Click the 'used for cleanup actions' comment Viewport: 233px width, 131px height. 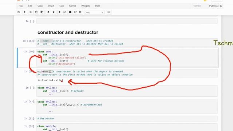(x=106, y=61)
